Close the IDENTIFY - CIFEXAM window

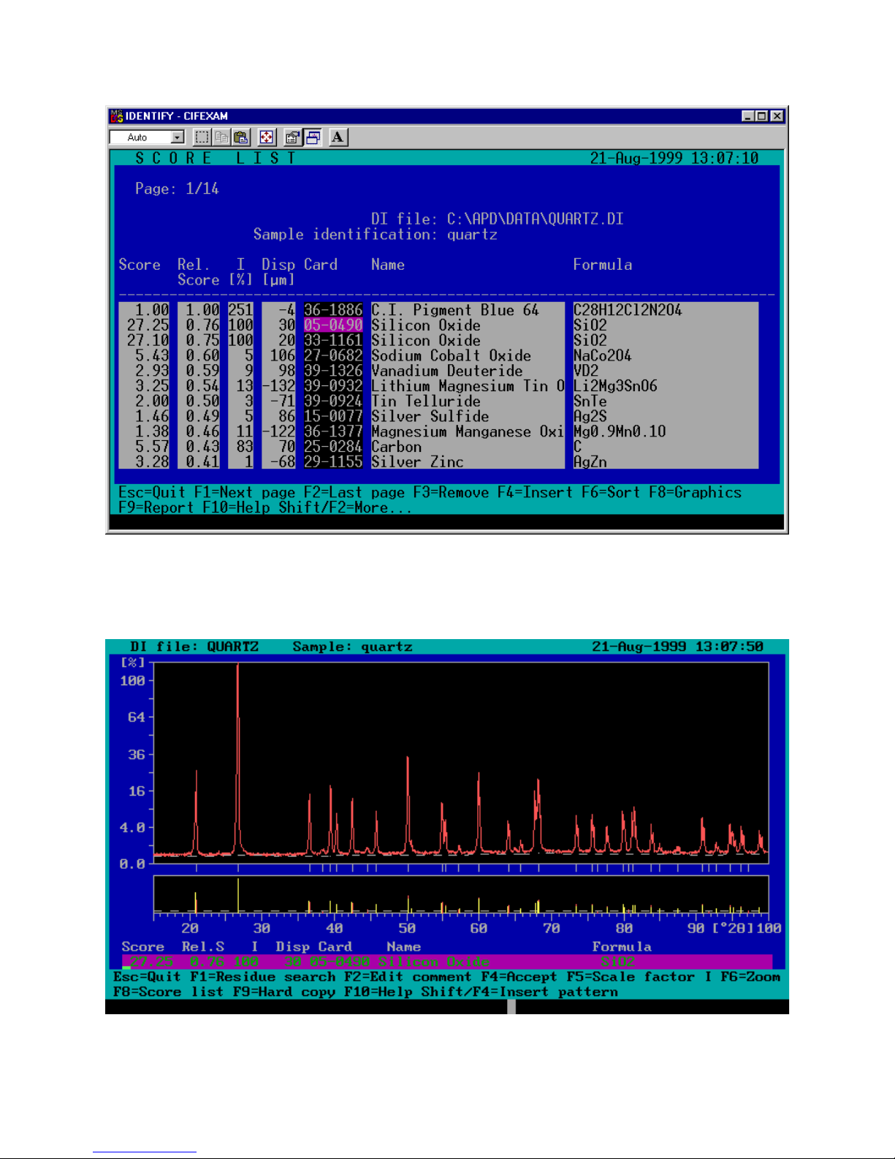pyautogui.click(x=777, y=116)
